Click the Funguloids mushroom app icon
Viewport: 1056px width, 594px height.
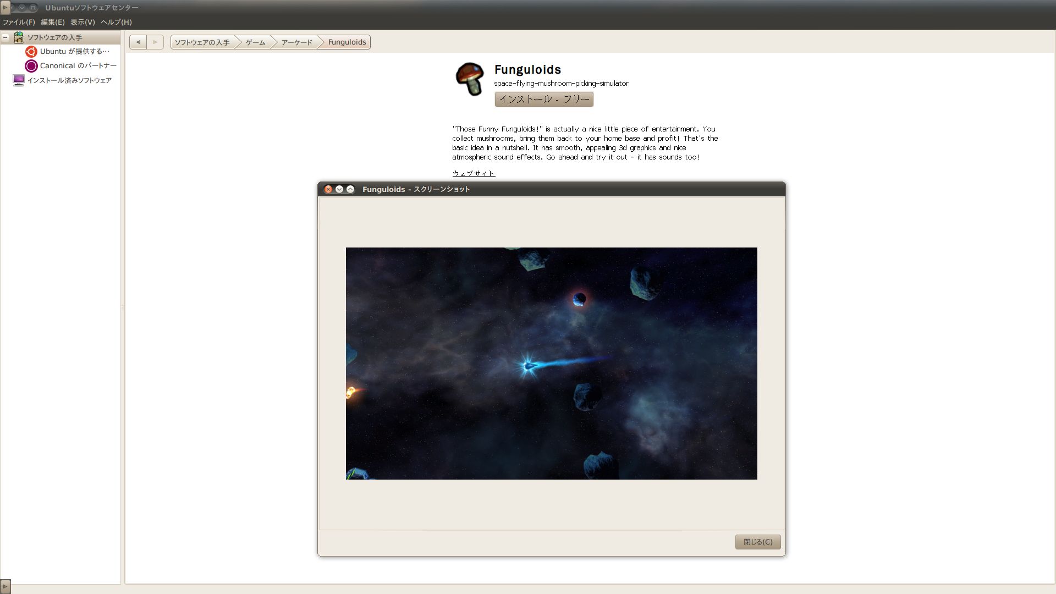(470, 79)
